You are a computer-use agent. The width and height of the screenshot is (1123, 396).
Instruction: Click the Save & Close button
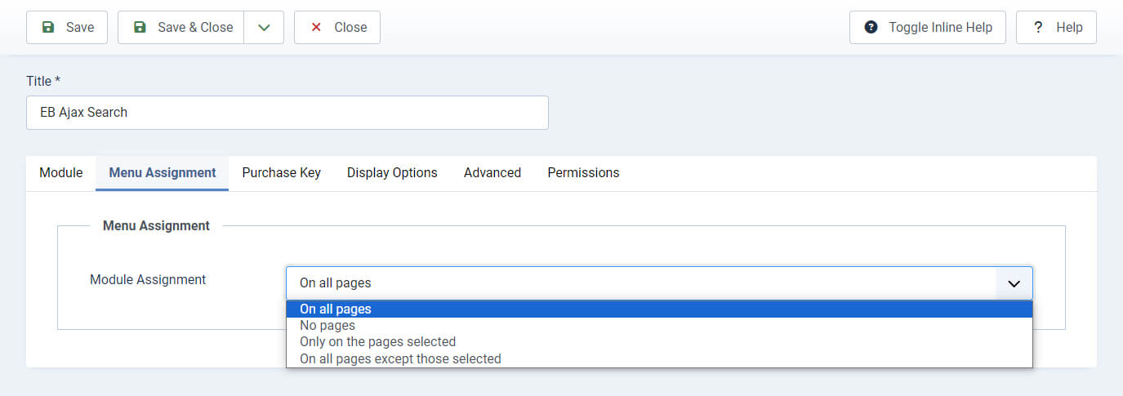click(181, 27)
